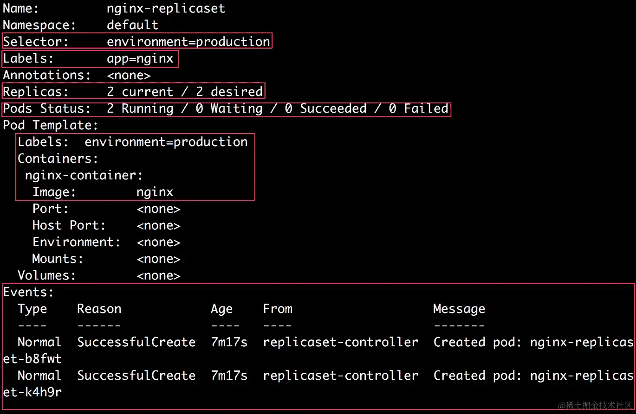The height and width of the screenshot is (414, 636).
Task: Click the Image value nginx
Action: 155,191
